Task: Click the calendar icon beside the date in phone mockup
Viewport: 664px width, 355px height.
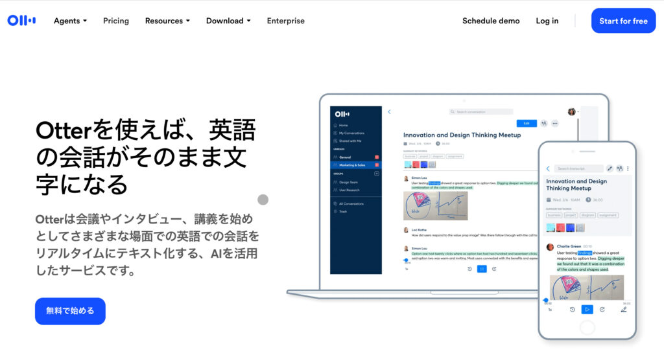Action: click(x=549, y=200)
